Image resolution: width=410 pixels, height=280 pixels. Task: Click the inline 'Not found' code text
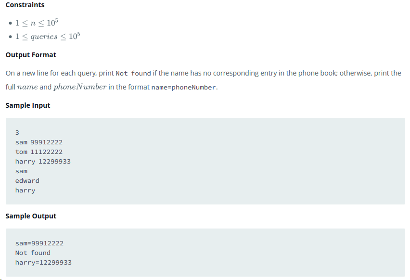(133, 74)
